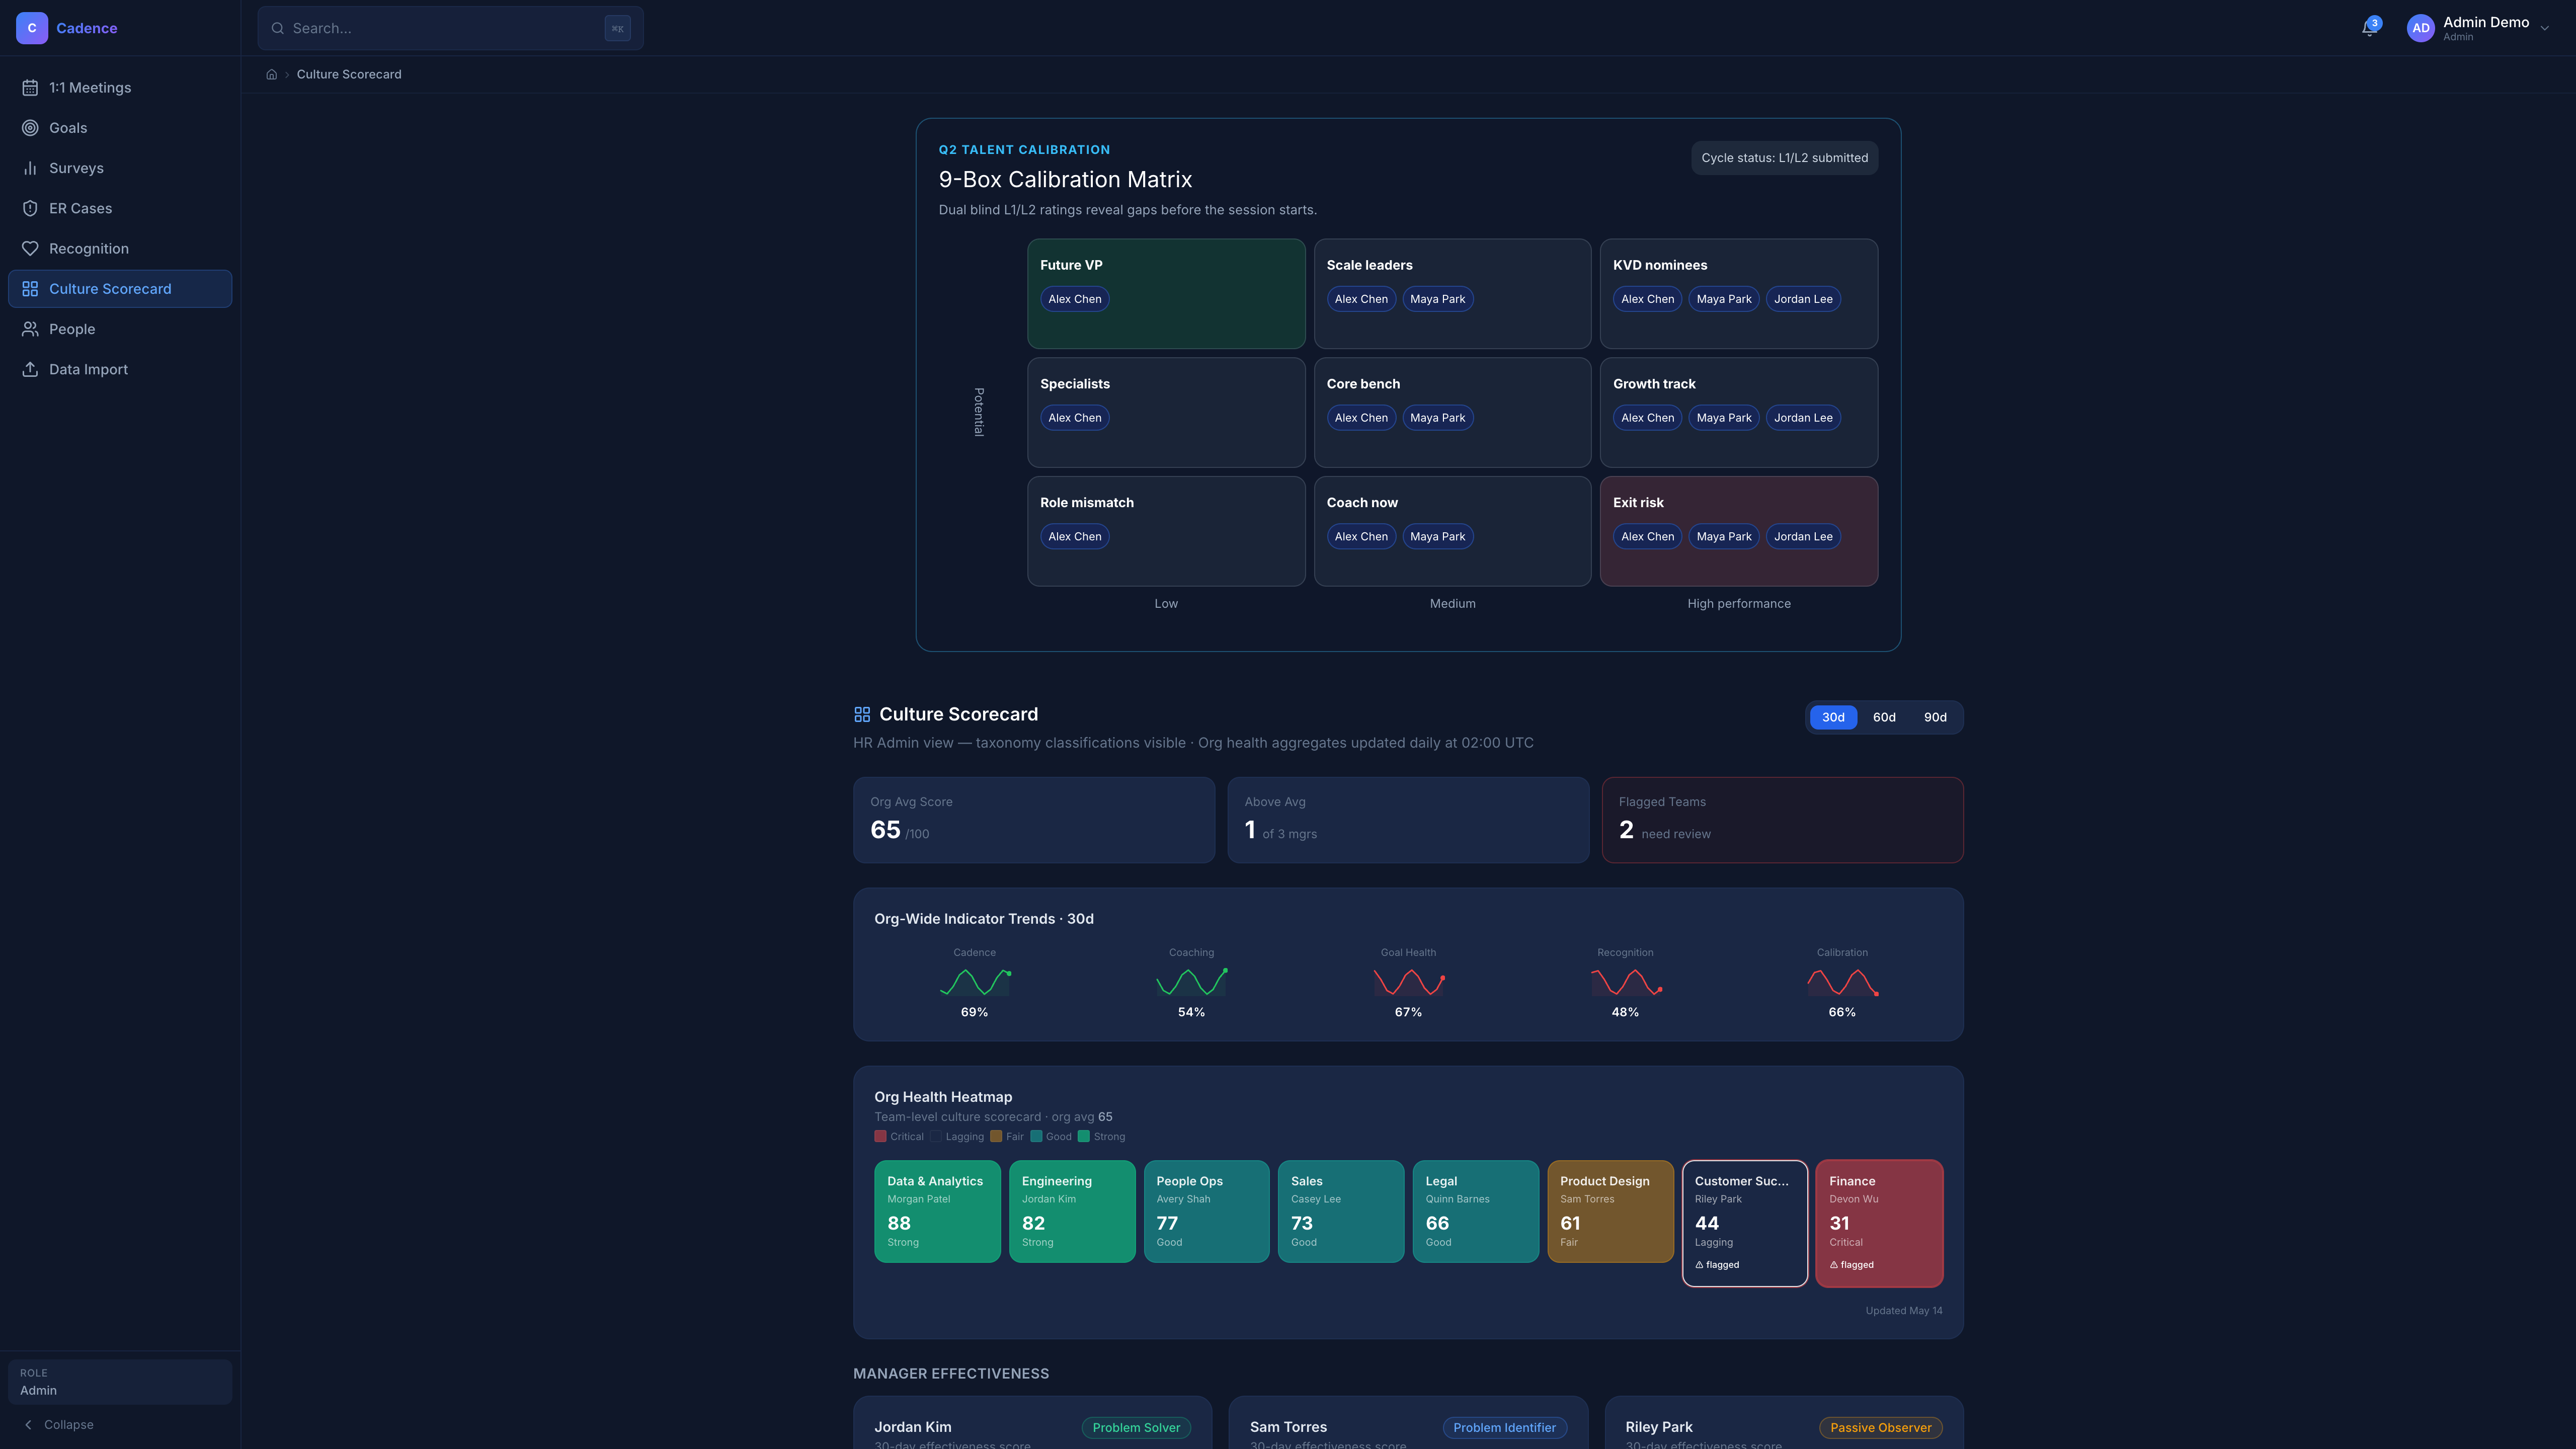Click the Calibration sparkline chart
This screenshot has height=1449, width=2576.
pos(1843,982)
